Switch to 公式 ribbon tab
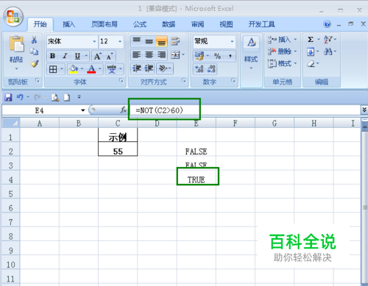Viewport: 368px width, 286px height. (140, 24)
